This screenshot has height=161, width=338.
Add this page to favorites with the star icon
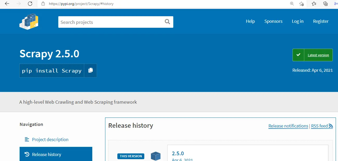point(301,4)
